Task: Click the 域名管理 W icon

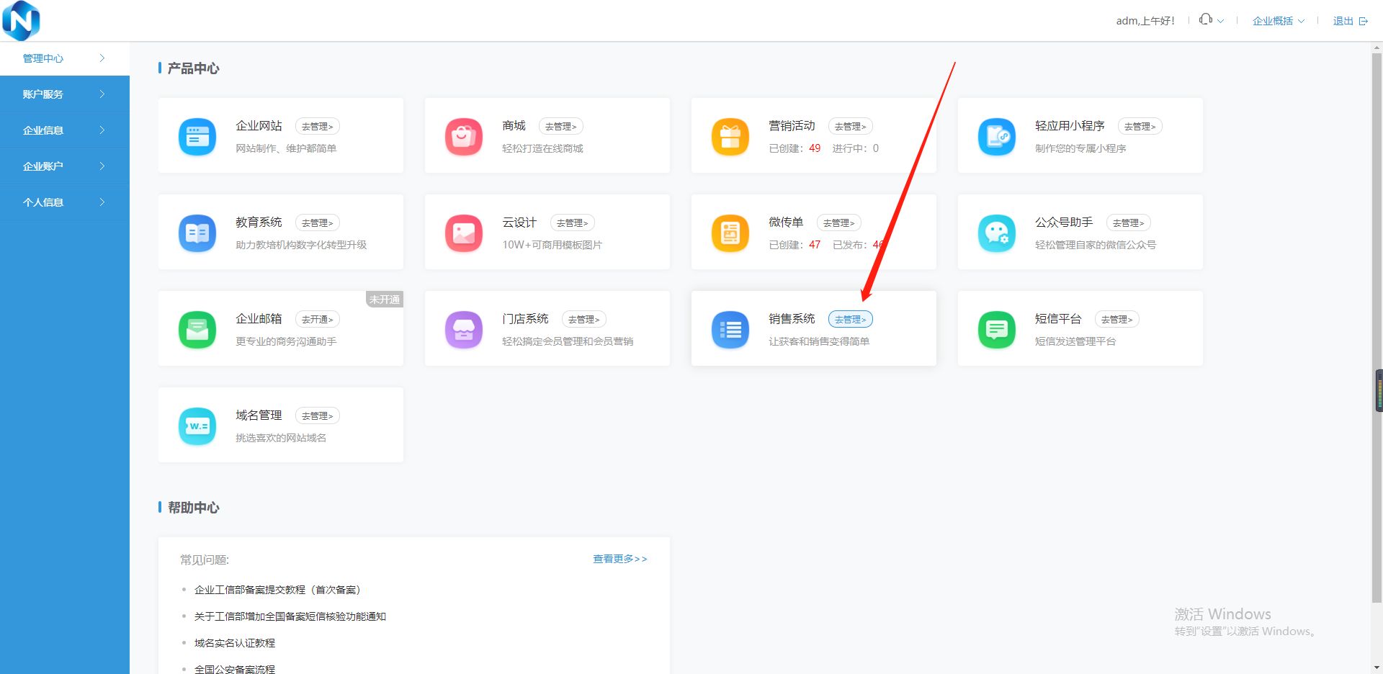Action: coord(197,426)
